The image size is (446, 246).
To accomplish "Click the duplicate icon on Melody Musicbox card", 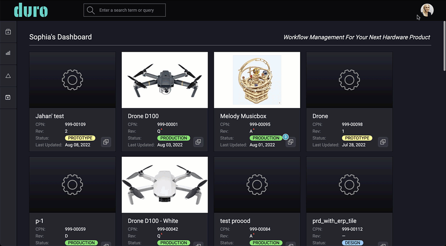I will (x=290, y=142).
